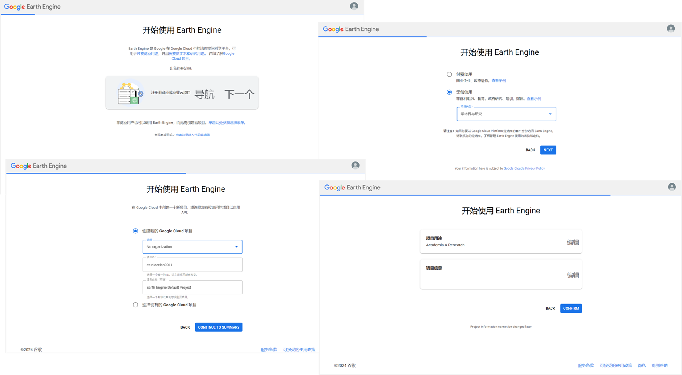The width and height of the screenshot is (682, 375).
Task: Click BACK beside CONTINUE TO SUMMARY
Action: [x=185, y=327]
